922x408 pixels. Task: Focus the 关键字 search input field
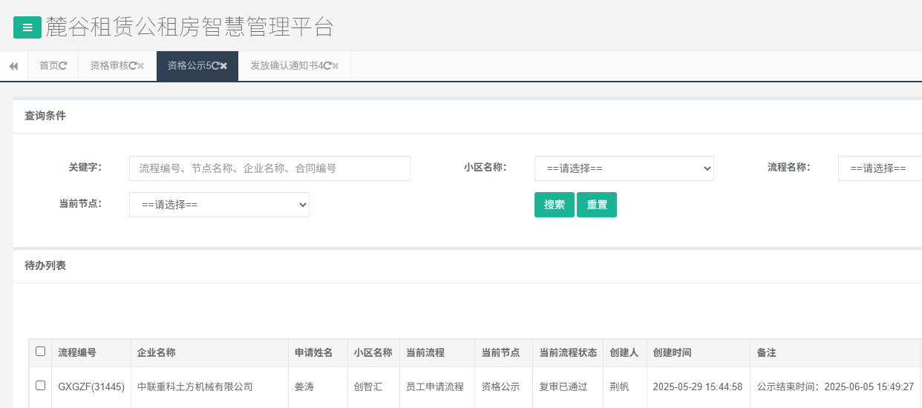[x=269, y=168]
